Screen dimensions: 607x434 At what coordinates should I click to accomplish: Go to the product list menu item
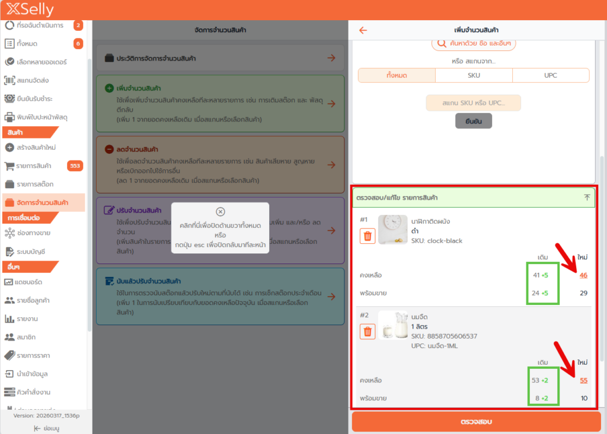(x=33, y=166)
